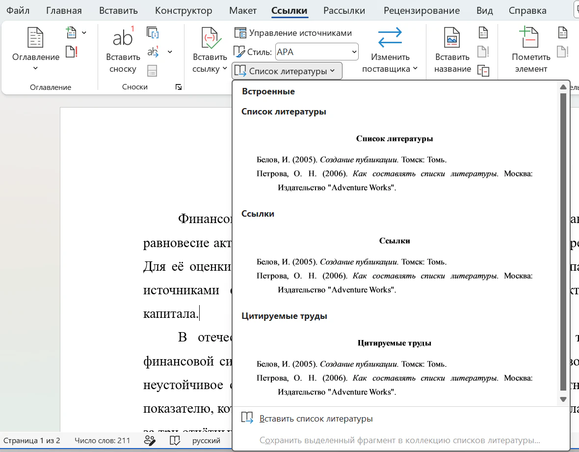
Task: Click the Cross-reference icon below Update Table
Action: [483, 70]
